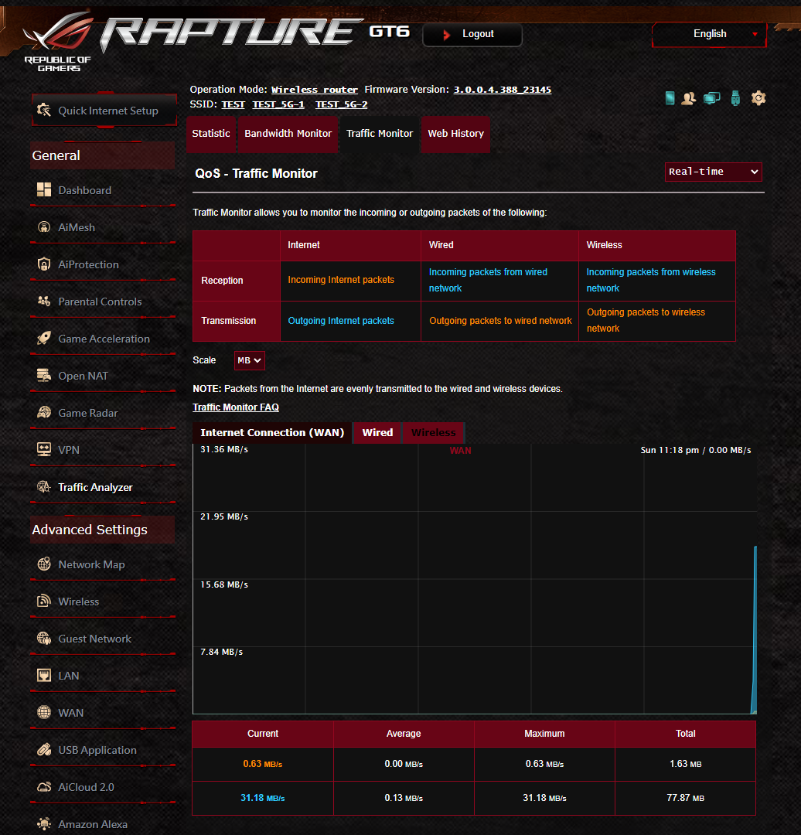This screenshot has height=835, width=801.
Task: Check USB device status via top bar icon
Action: coord(735,98)
